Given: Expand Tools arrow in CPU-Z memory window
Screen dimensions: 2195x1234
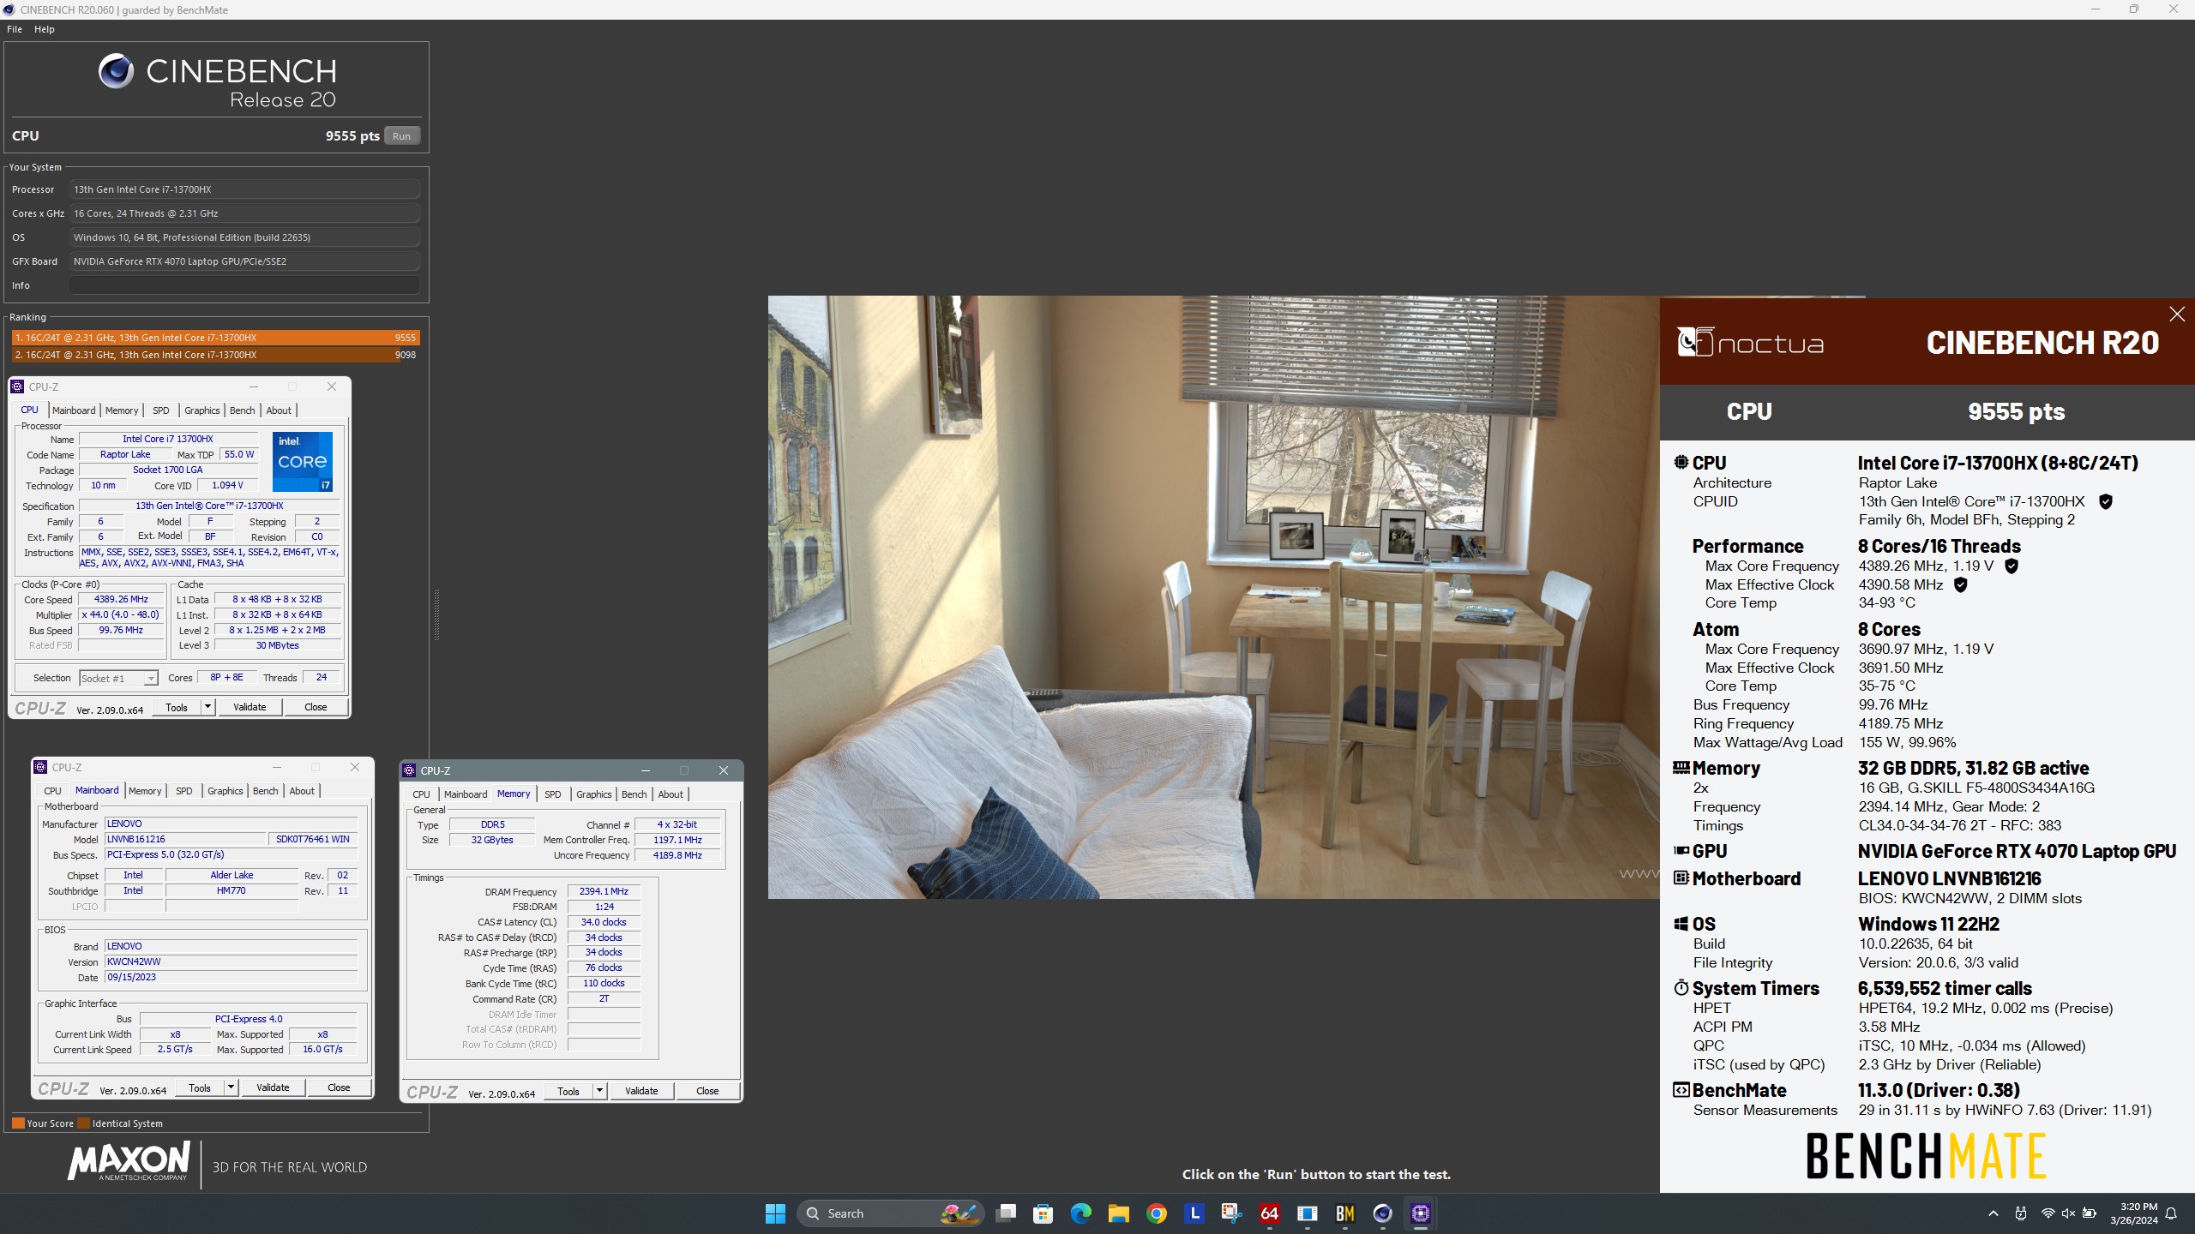Looking at the screenshot, I should 599,1091.
